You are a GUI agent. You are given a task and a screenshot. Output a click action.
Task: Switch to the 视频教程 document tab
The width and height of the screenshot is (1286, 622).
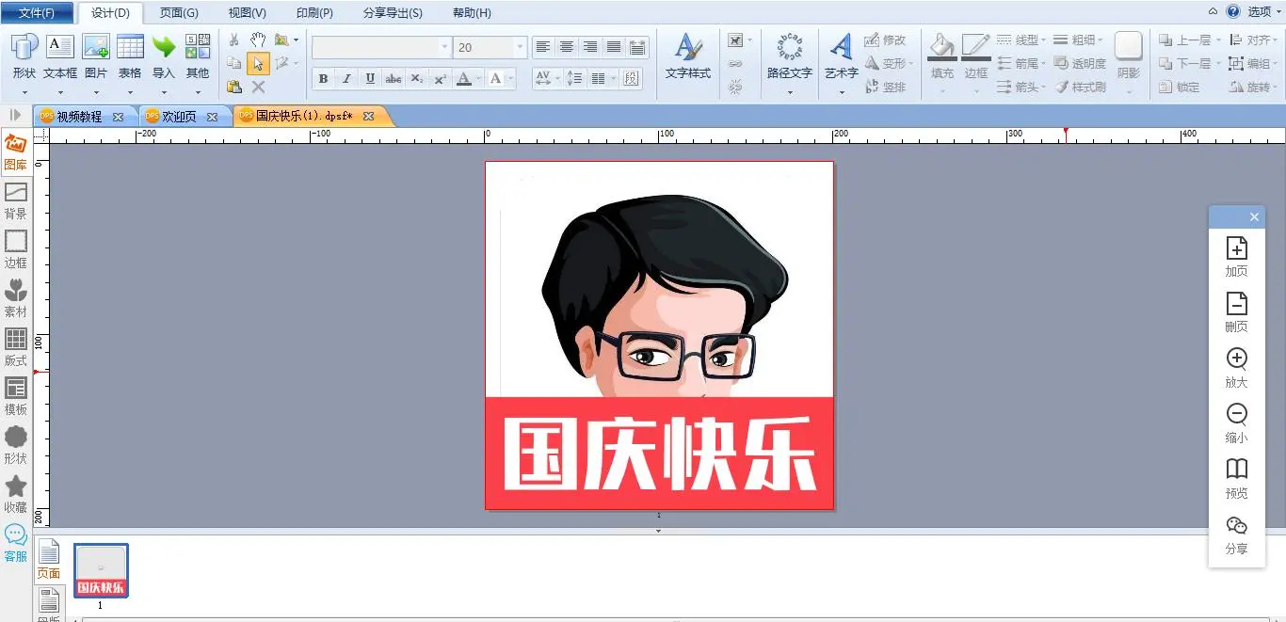79,117
